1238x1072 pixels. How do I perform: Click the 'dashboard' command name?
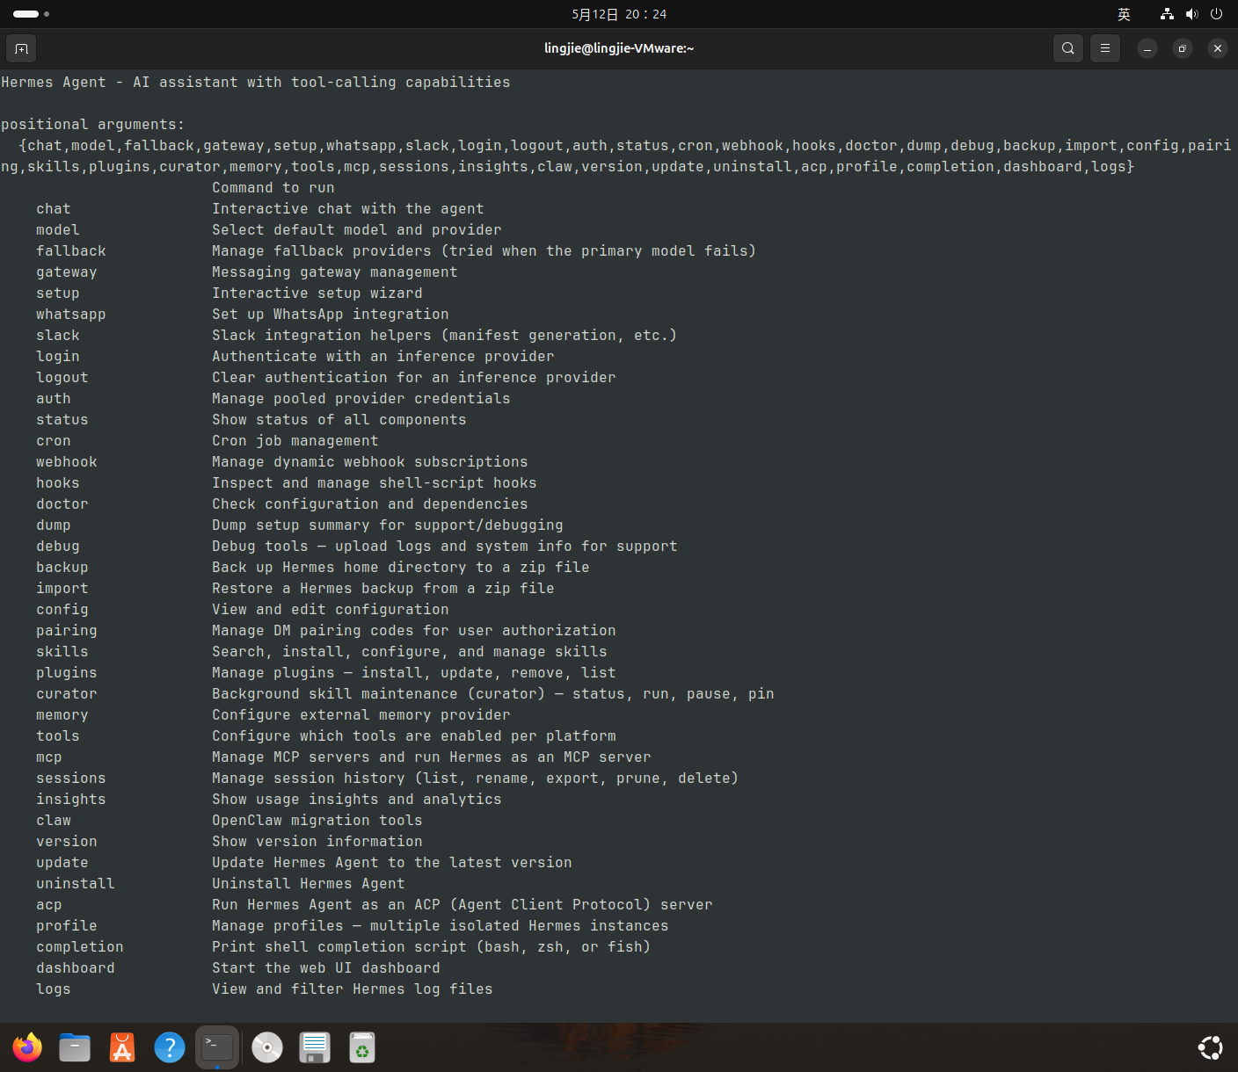76,968
